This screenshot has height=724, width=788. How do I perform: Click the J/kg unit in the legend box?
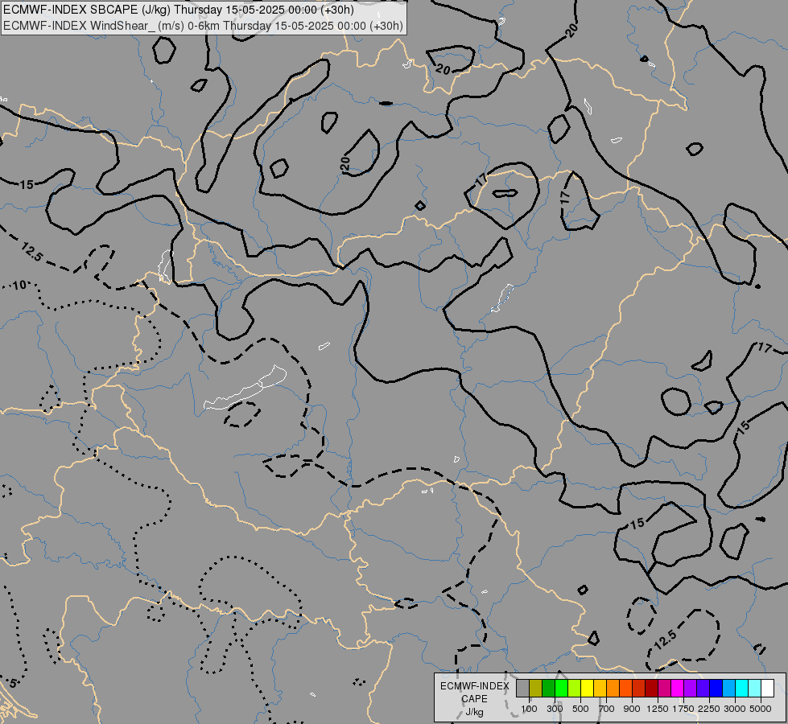pos(474,713)
